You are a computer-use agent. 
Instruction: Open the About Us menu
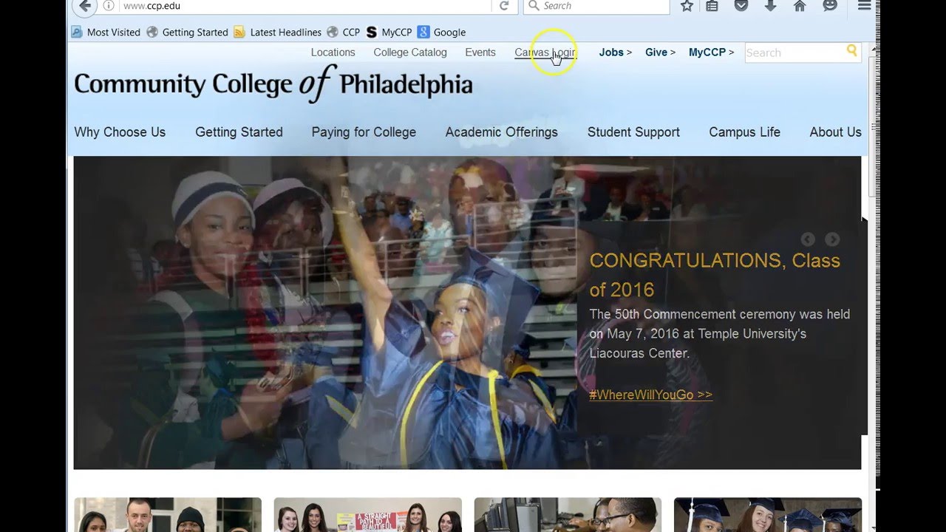(835, 132)
